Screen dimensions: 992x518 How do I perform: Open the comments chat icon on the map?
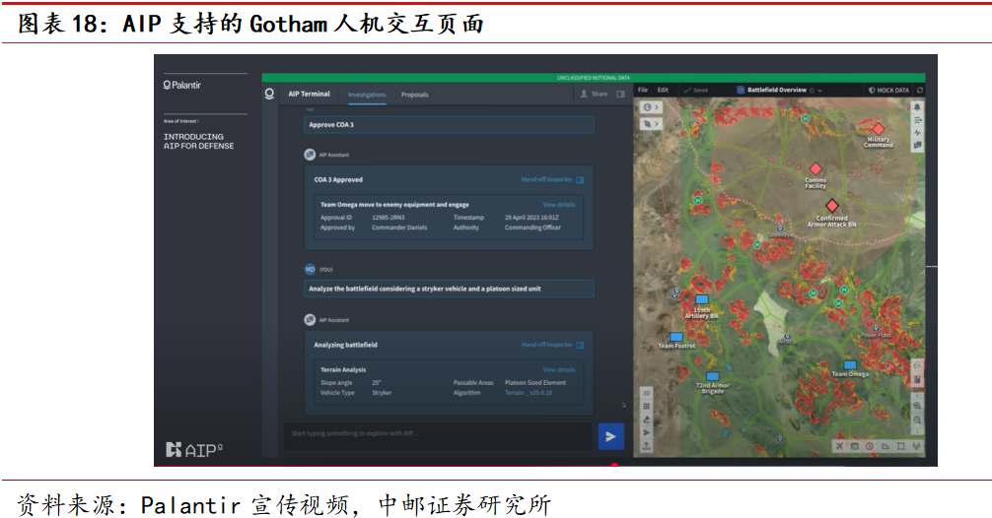pyautogui.click(x=917, y=146)
